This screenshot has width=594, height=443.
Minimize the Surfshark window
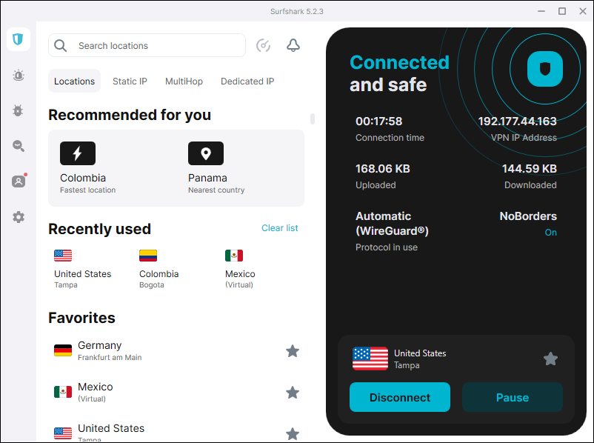[x=541, y=11]
